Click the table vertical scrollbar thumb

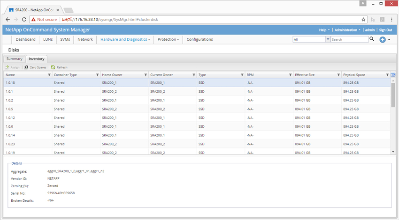tap(393, 95)
